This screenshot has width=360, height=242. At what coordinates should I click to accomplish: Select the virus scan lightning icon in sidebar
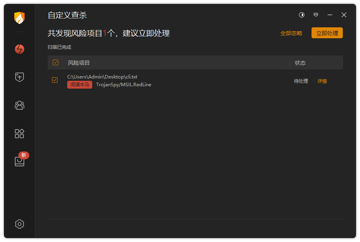(19, 49)
